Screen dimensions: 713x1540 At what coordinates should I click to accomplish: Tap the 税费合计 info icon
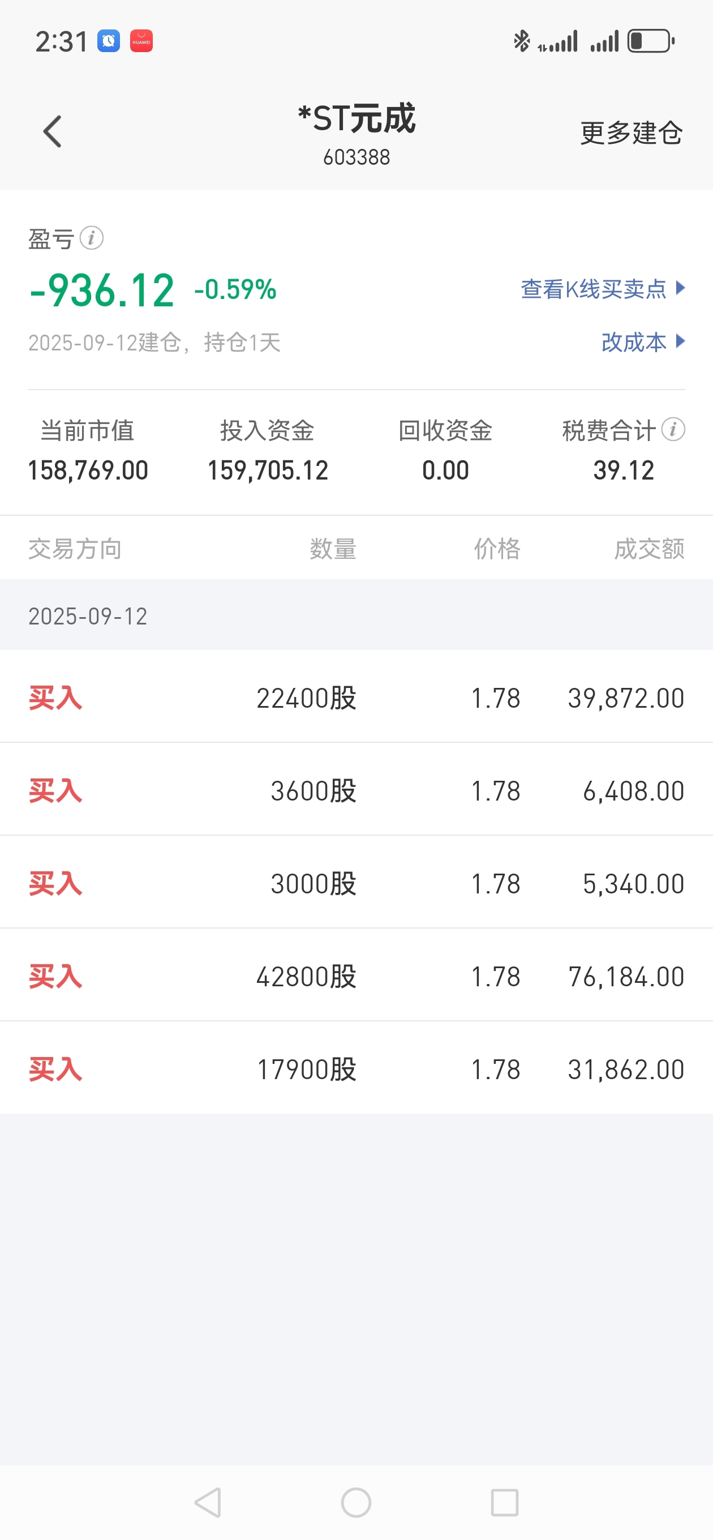(x=673, y=429)
